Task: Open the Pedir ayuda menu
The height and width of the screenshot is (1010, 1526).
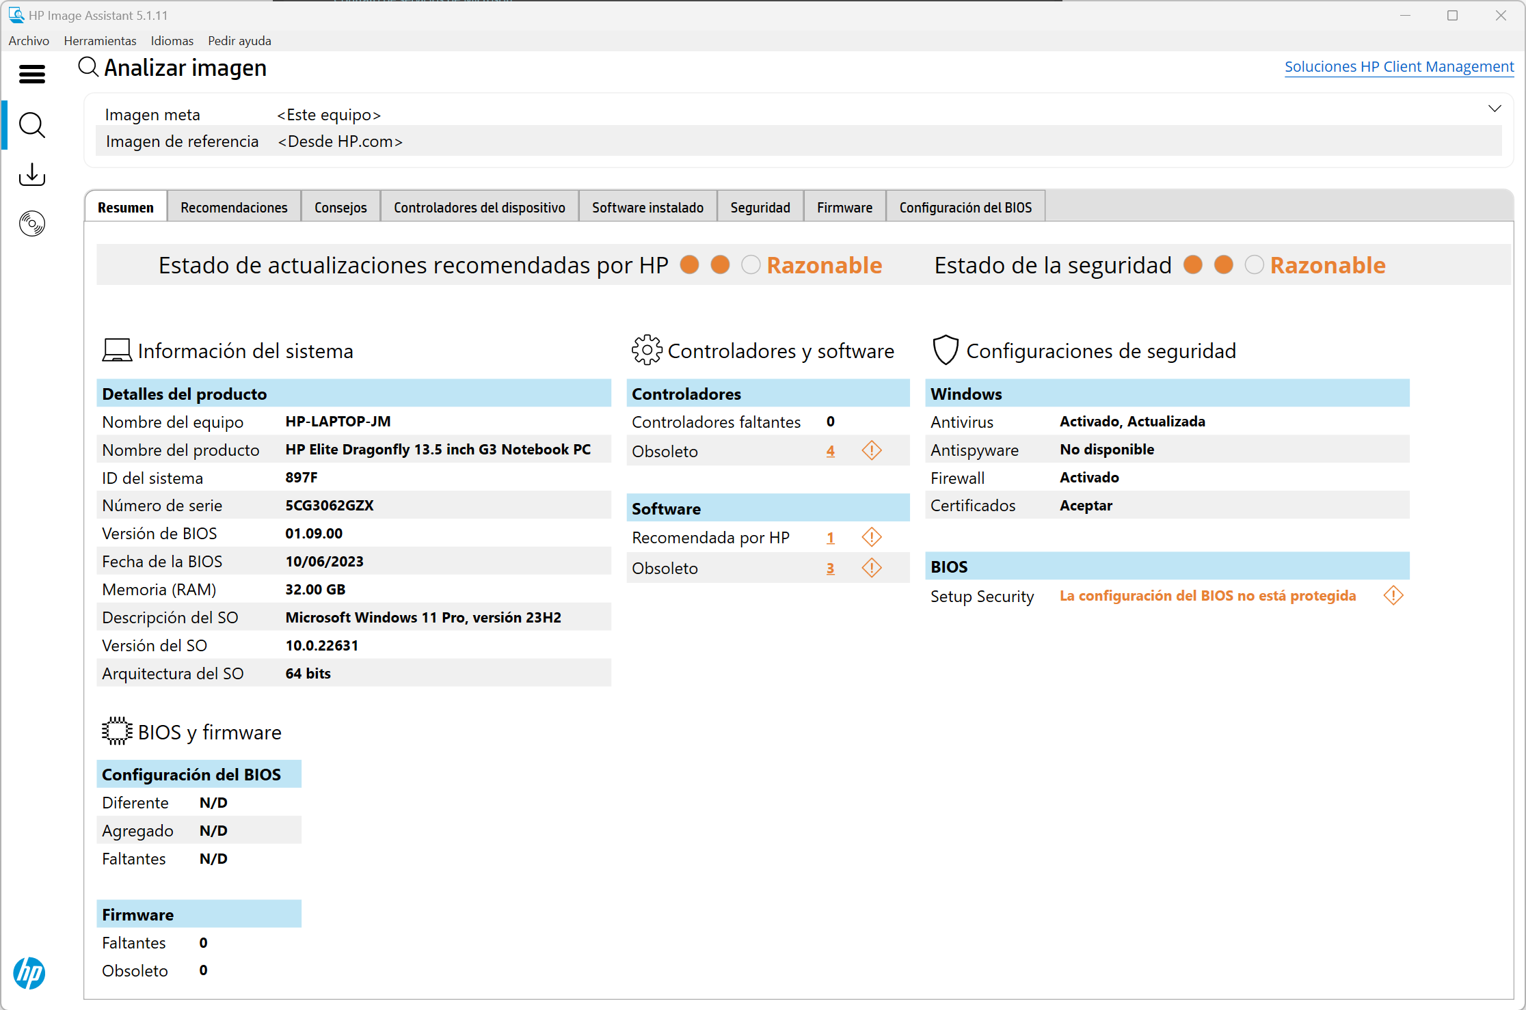Action: tap(239, 40)
